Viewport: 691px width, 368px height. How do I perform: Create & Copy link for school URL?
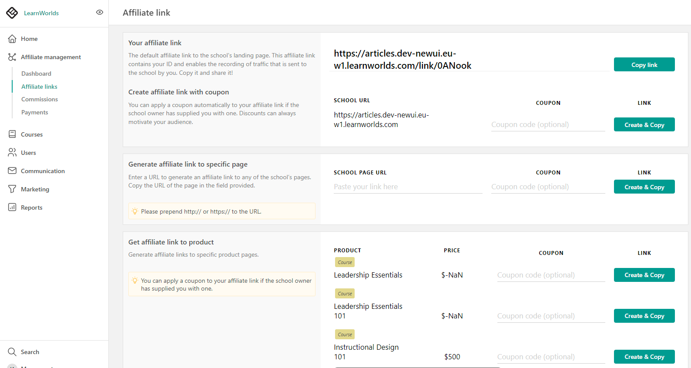click(x=644, y=124)
